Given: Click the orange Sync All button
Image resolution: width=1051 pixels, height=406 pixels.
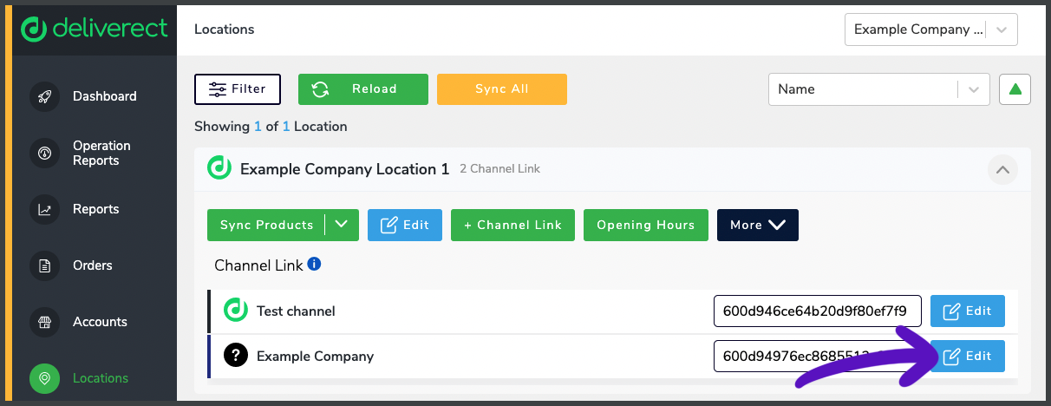Looking at the screenshot, I should 502,89.
